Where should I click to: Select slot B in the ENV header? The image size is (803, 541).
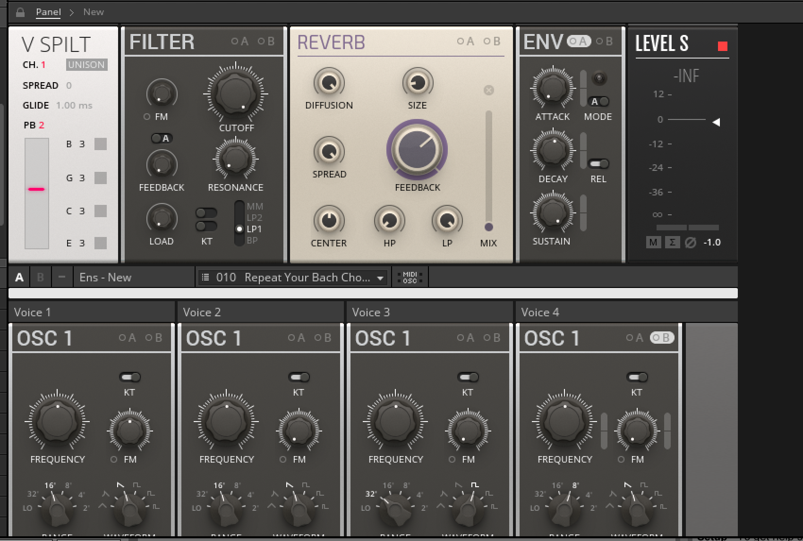click(605, 42)
